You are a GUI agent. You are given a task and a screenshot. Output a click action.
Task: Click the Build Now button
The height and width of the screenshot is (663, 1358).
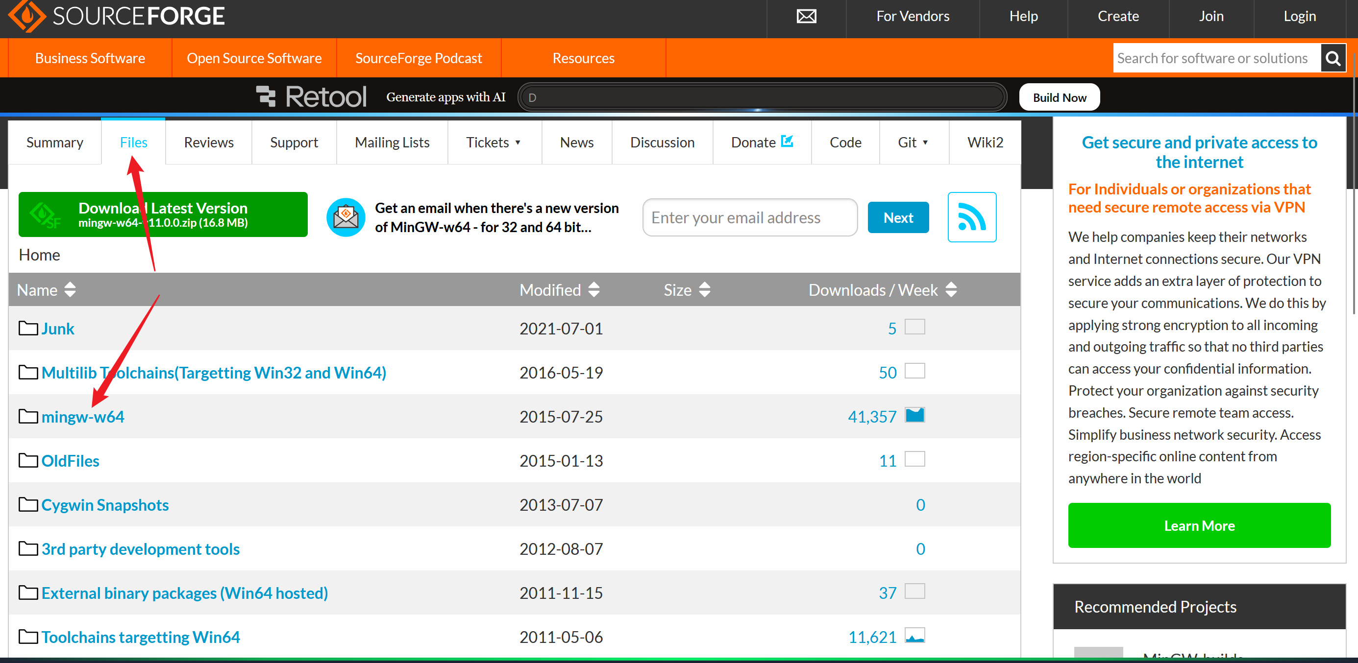pyautogui.click(x=1060, y=97)
